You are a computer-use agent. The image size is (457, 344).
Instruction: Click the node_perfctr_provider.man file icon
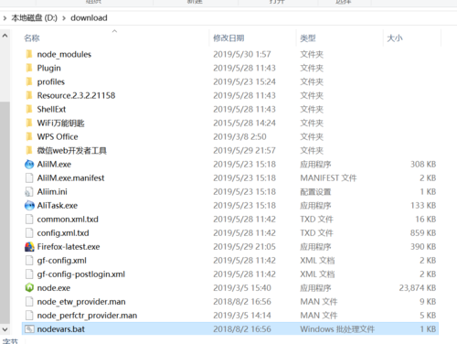click(29, 316)
